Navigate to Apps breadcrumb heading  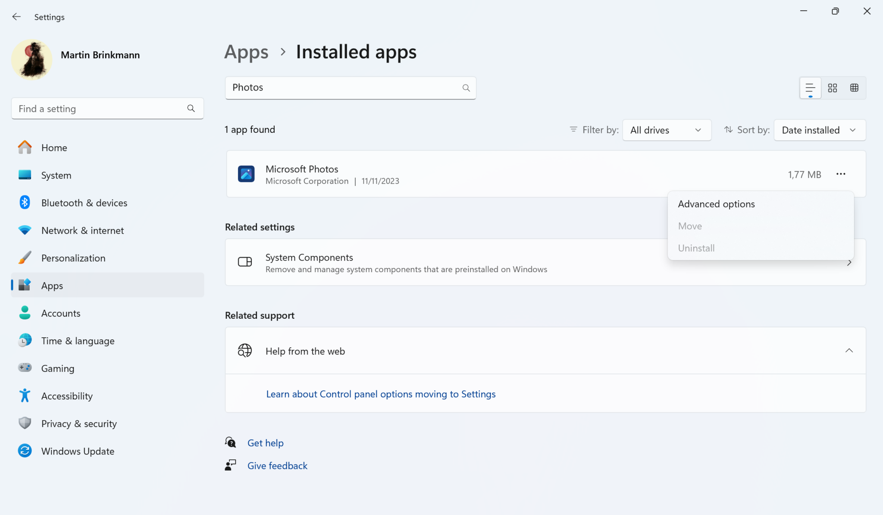click(x=246, y=52)
